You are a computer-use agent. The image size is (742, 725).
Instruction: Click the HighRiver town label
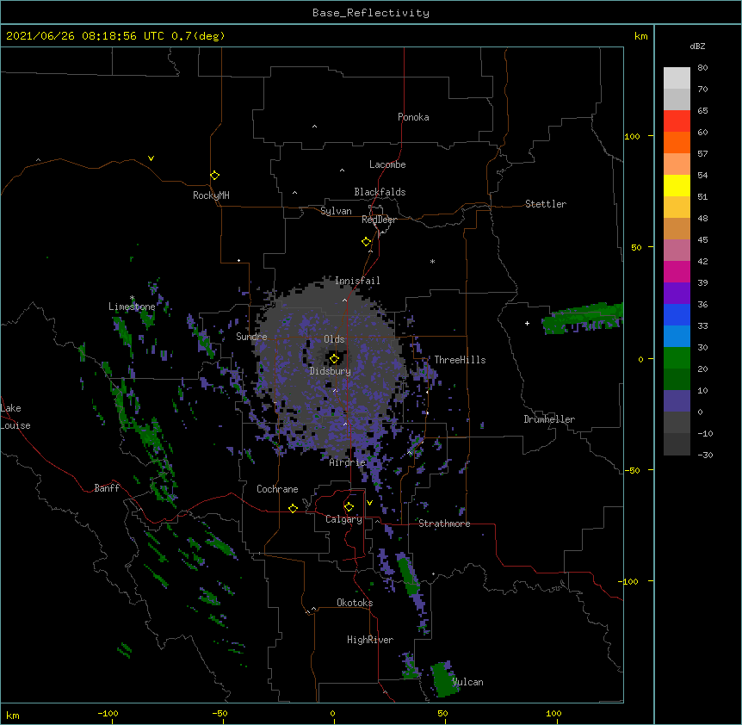(370, 640)
